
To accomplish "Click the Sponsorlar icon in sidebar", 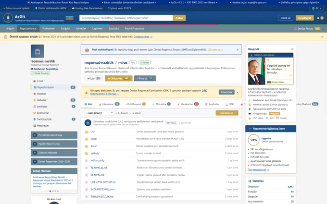I will 35,113.
